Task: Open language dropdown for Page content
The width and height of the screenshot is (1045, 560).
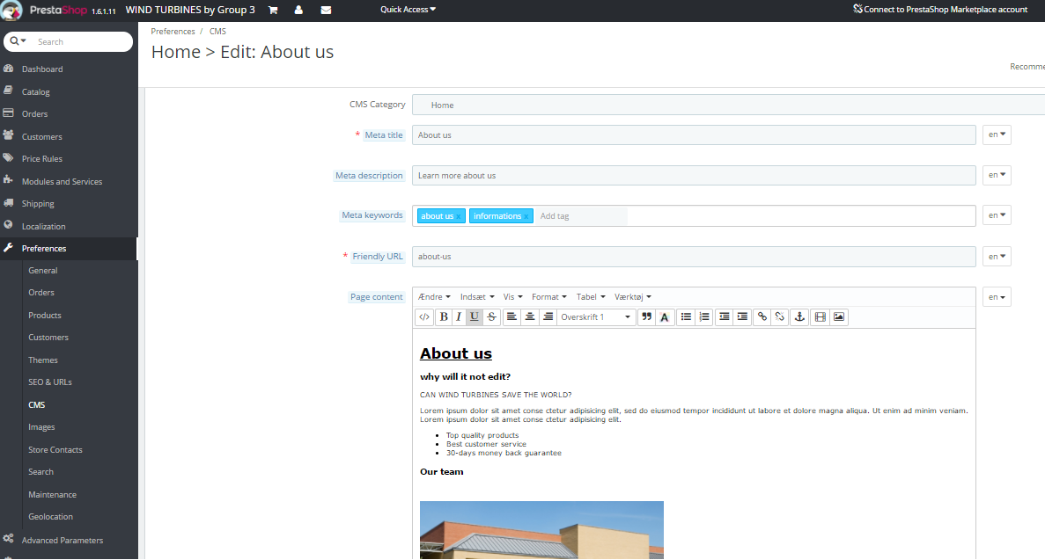Action: pos(997,297)
